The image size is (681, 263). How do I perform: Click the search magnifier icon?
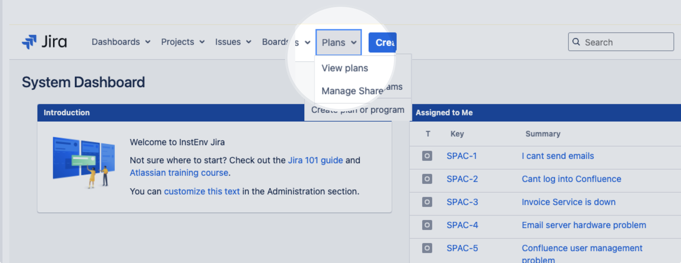(576, 42)
